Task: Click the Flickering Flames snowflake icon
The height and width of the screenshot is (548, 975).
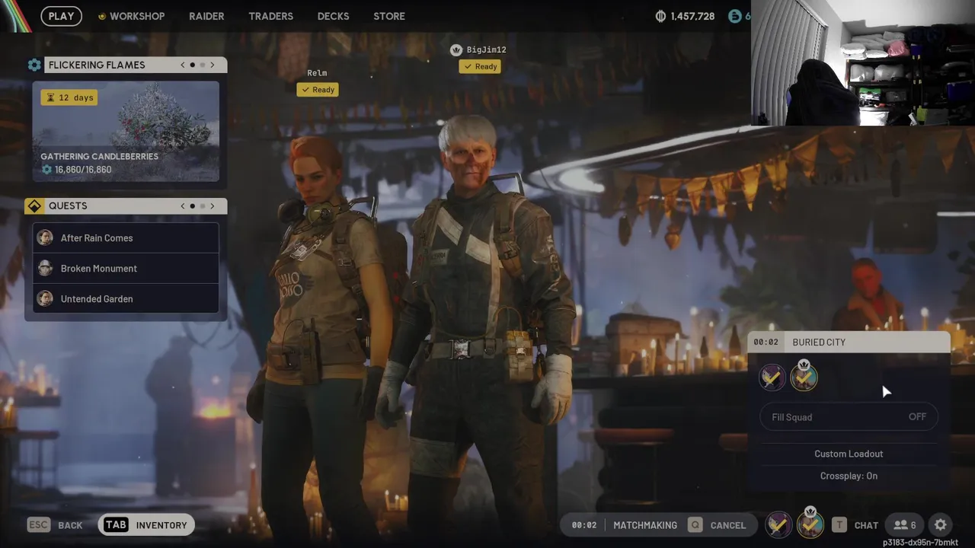Action: click(34, 65)
